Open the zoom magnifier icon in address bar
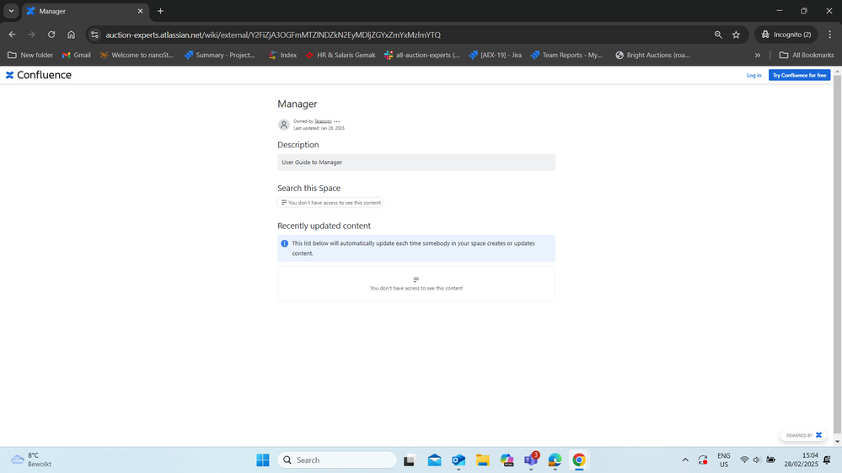Image resolution: width=842 pixels, height=473 pixels. click(718, 35)
